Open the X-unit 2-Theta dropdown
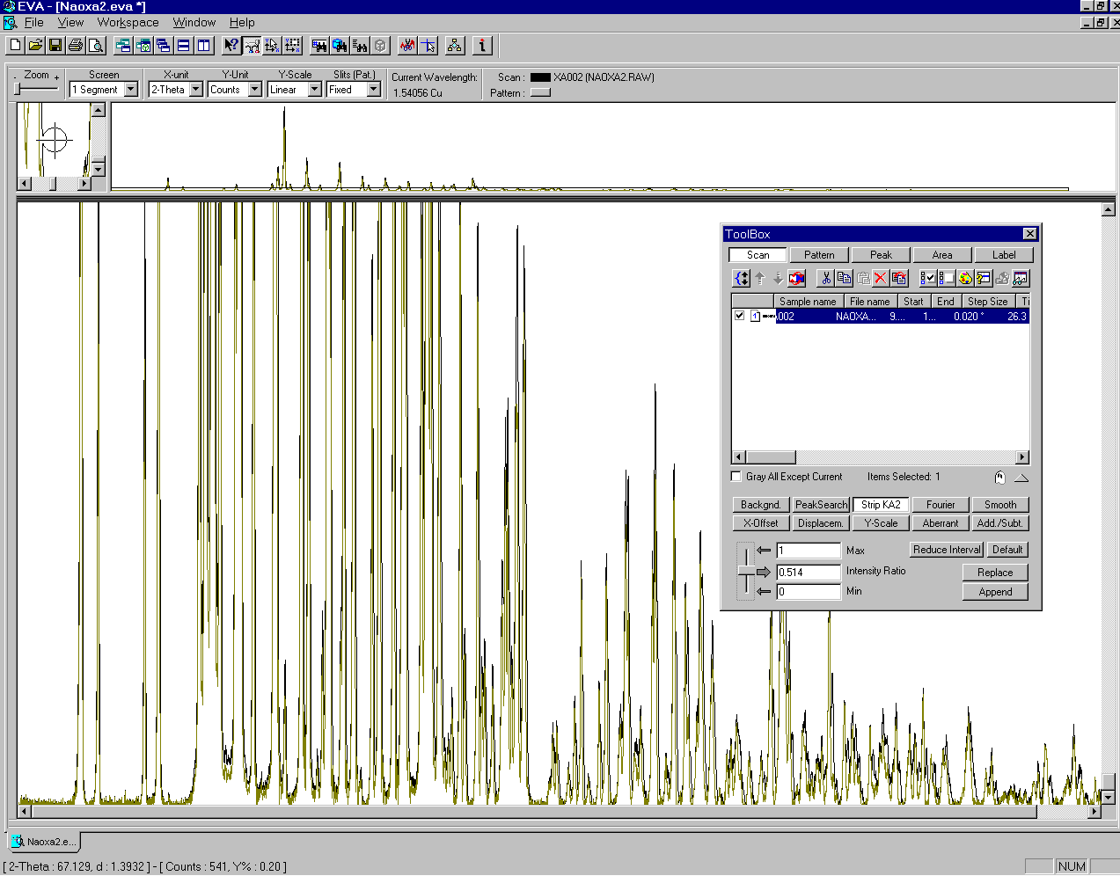This screenshot has height=876, width=1120. tap(196, 90)
